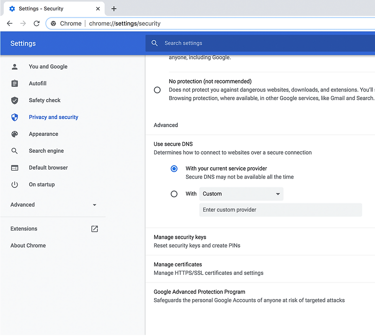Screen dimensions: 375x336
Task: Go to Safety check section
Action: pos(44,100)
